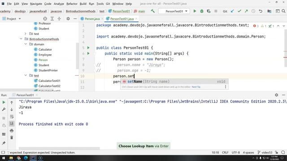Open the PersonTest01 run configuration dropdown
Image resolution: width=287 pixels, height=161 pixels.
click(x=174, y=11)
